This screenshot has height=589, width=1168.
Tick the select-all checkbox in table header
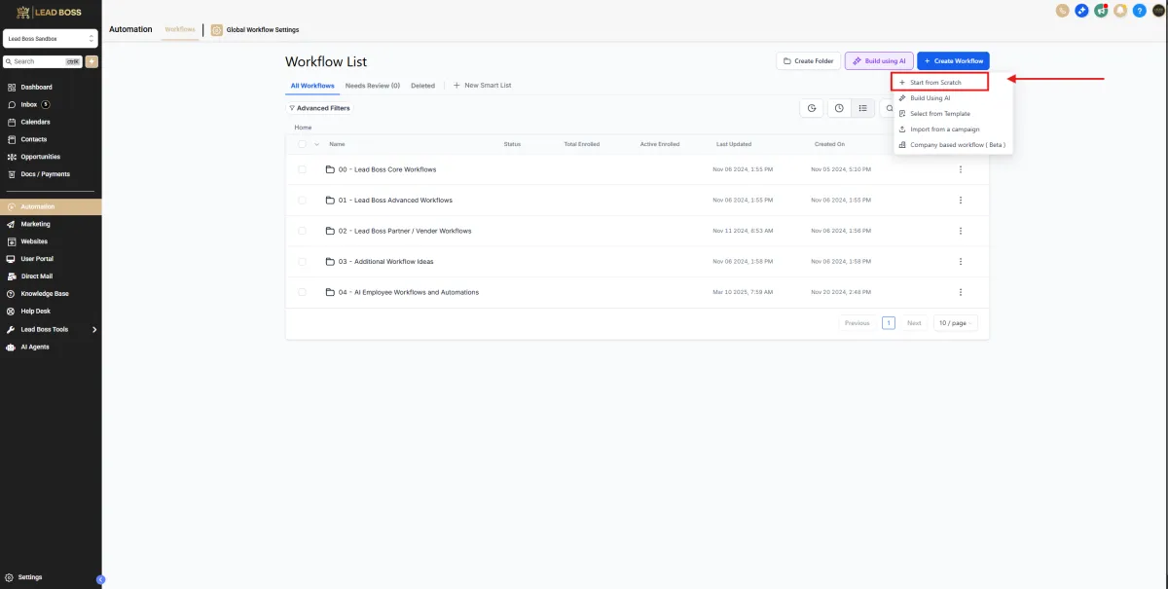click(302, 144)
